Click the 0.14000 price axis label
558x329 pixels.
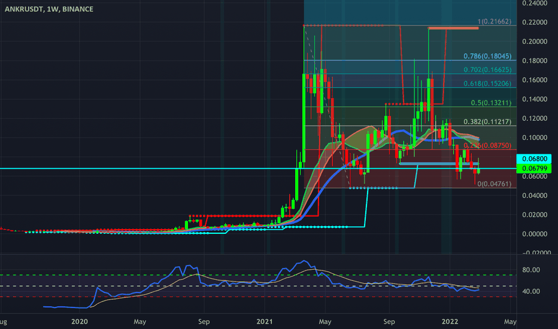[535, 99]
